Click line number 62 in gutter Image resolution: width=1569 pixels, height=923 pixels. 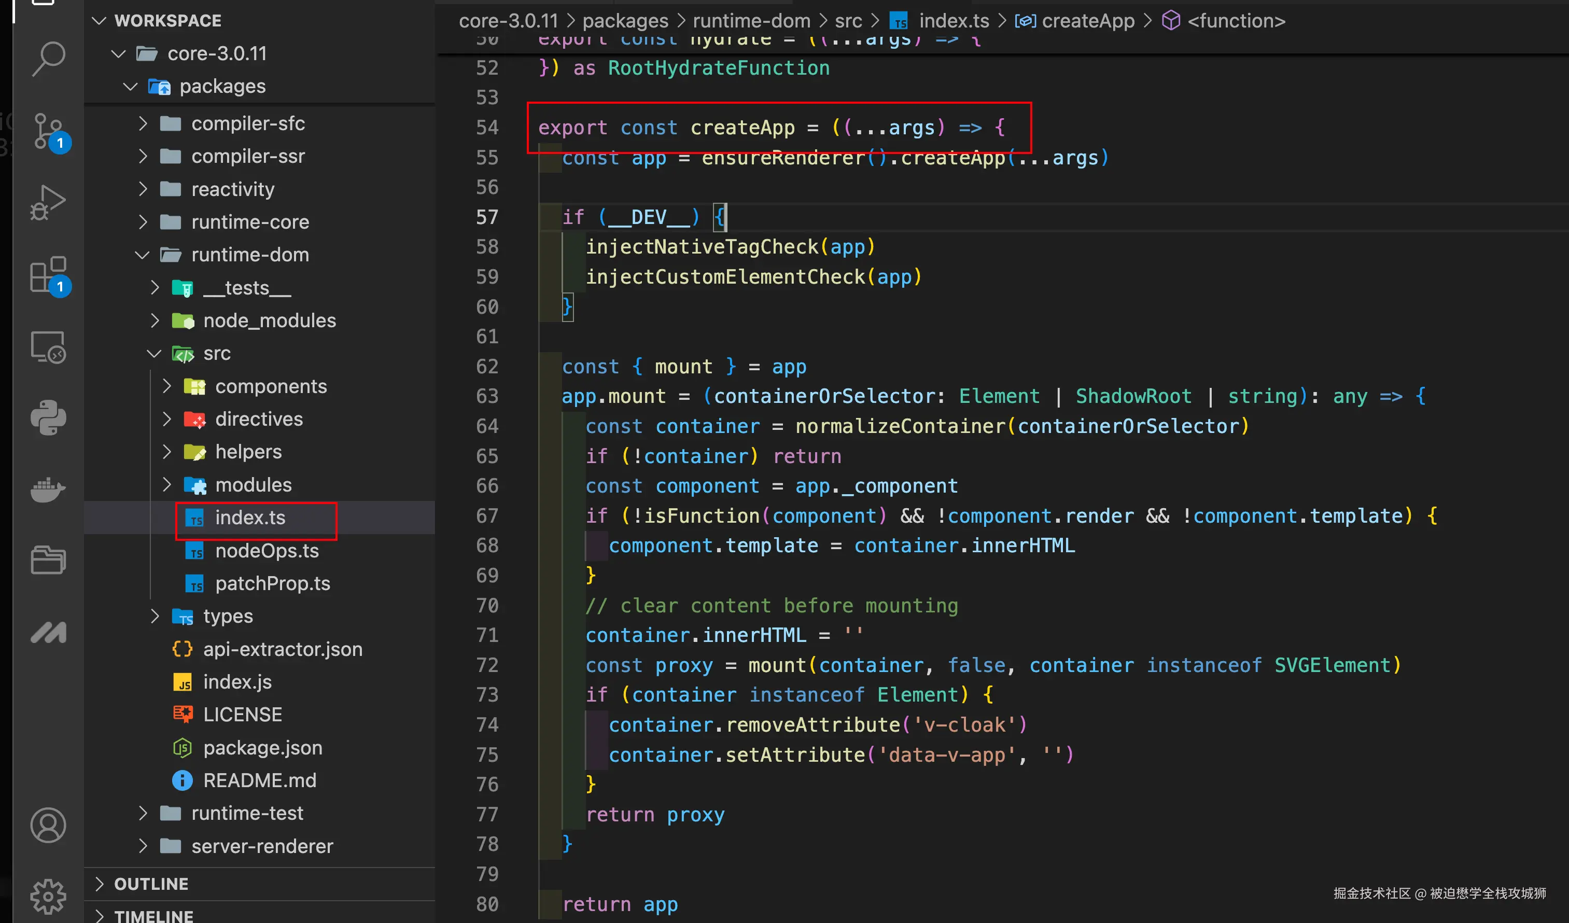tap(487, 366)
